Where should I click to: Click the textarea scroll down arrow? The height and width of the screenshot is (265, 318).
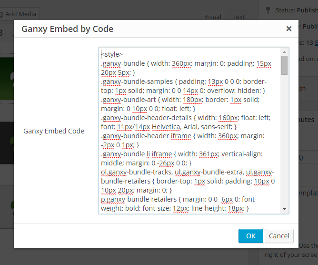tap(284, 209)
